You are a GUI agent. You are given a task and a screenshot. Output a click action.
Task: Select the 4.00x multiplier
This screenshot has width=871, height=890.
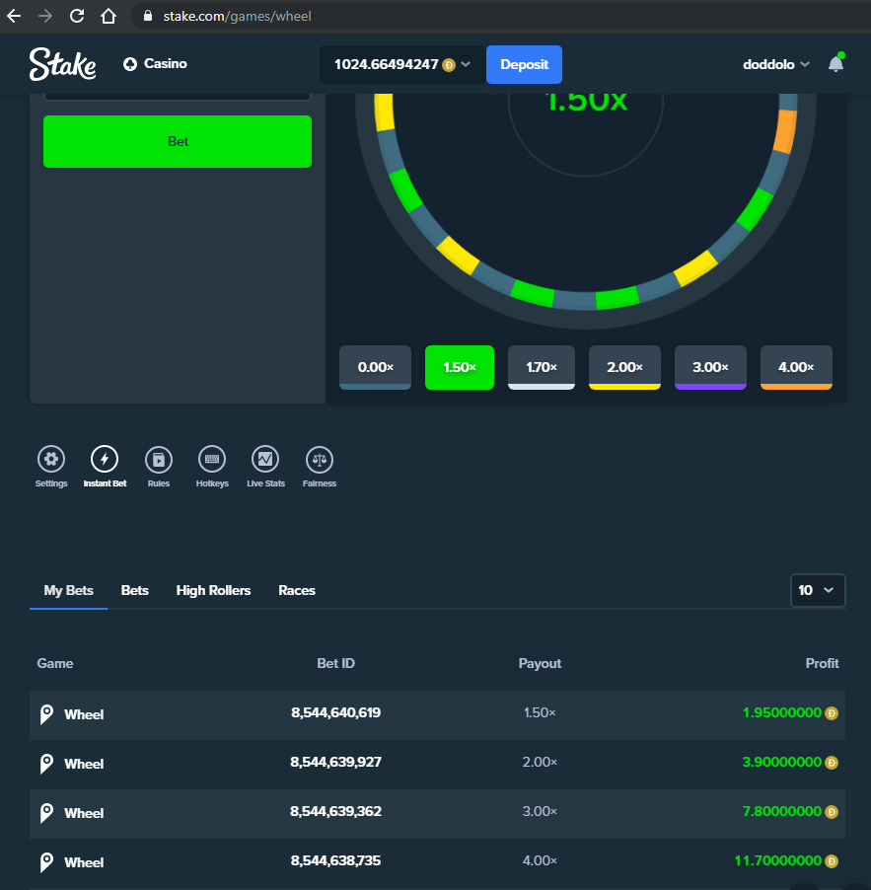tap(796, 366)
